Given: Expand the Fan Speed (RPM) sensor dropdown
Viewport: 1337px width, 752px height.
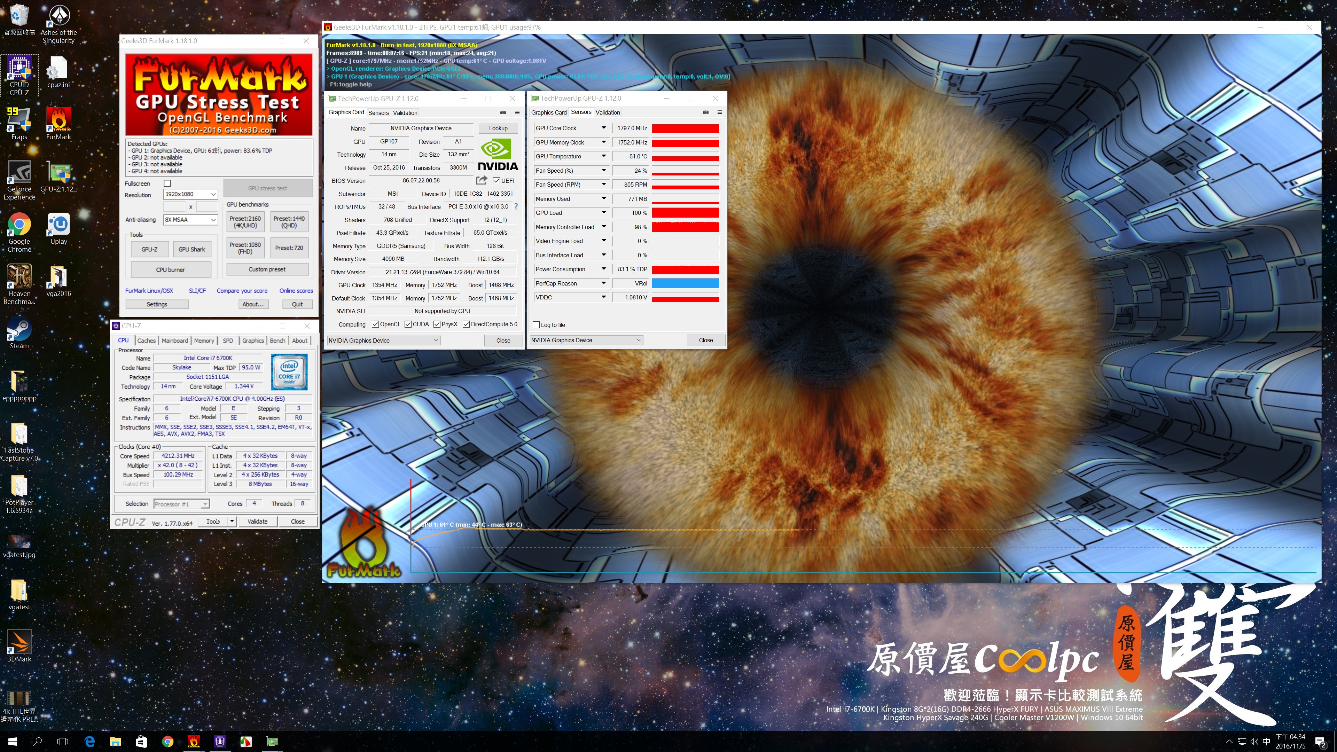Looking at the screenshot, I should [x=604, y=184].
